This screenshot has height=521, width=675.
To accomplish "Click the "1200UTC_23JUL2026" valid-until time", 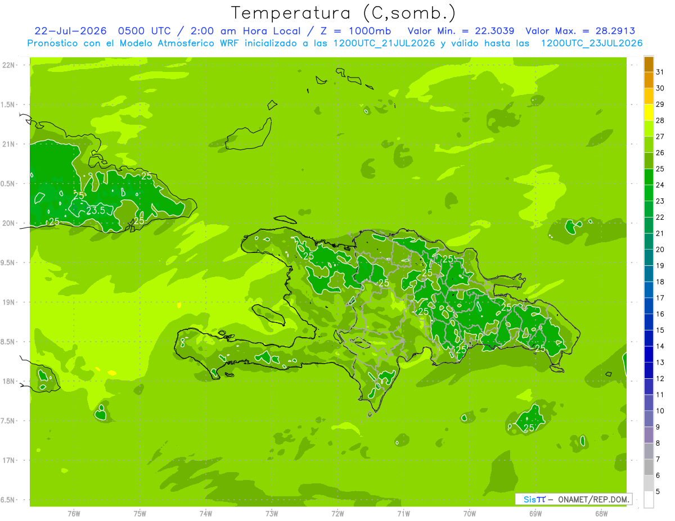I will click(x=591, y=43).
